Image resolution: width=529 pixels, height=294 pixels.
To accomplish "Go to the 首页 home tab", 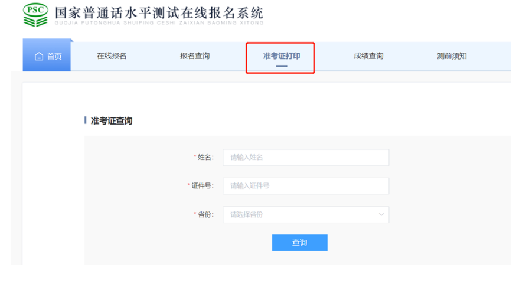I will 47,57.
